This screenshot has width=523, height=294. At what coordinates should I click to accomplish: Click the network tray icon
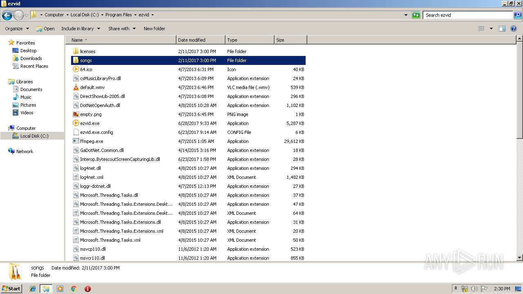(x=465, y=289)
